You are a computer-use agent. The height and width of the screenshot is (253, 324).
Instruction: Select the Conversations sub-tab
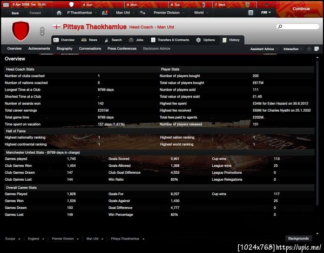coord(90,49)
